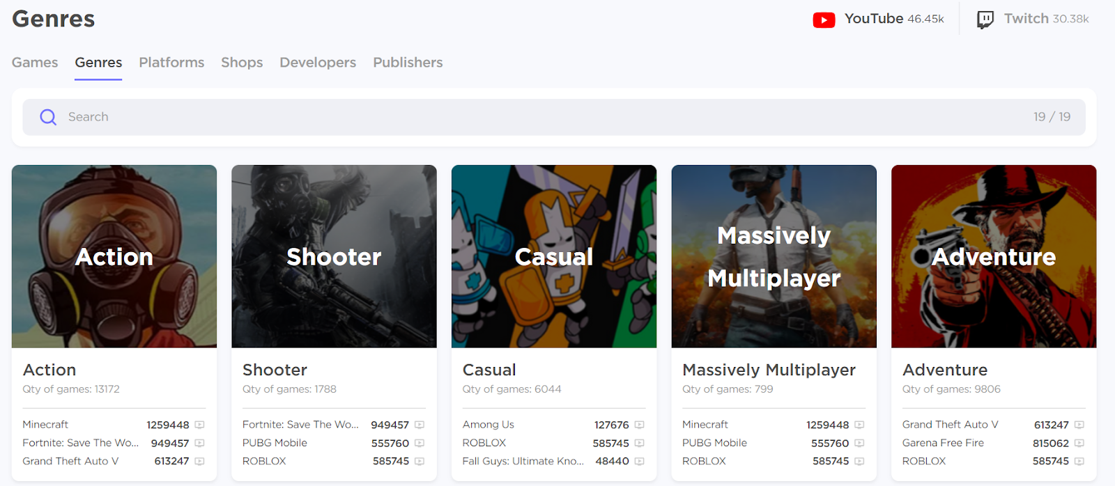Click the Shooter card title link

coord(275,370)
